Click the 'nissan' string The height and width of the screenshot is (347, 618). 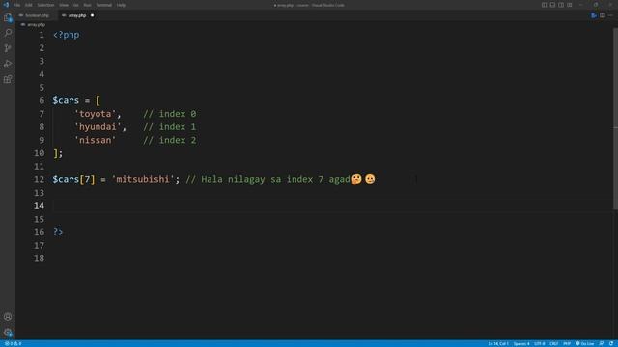(x=95, y=140)
